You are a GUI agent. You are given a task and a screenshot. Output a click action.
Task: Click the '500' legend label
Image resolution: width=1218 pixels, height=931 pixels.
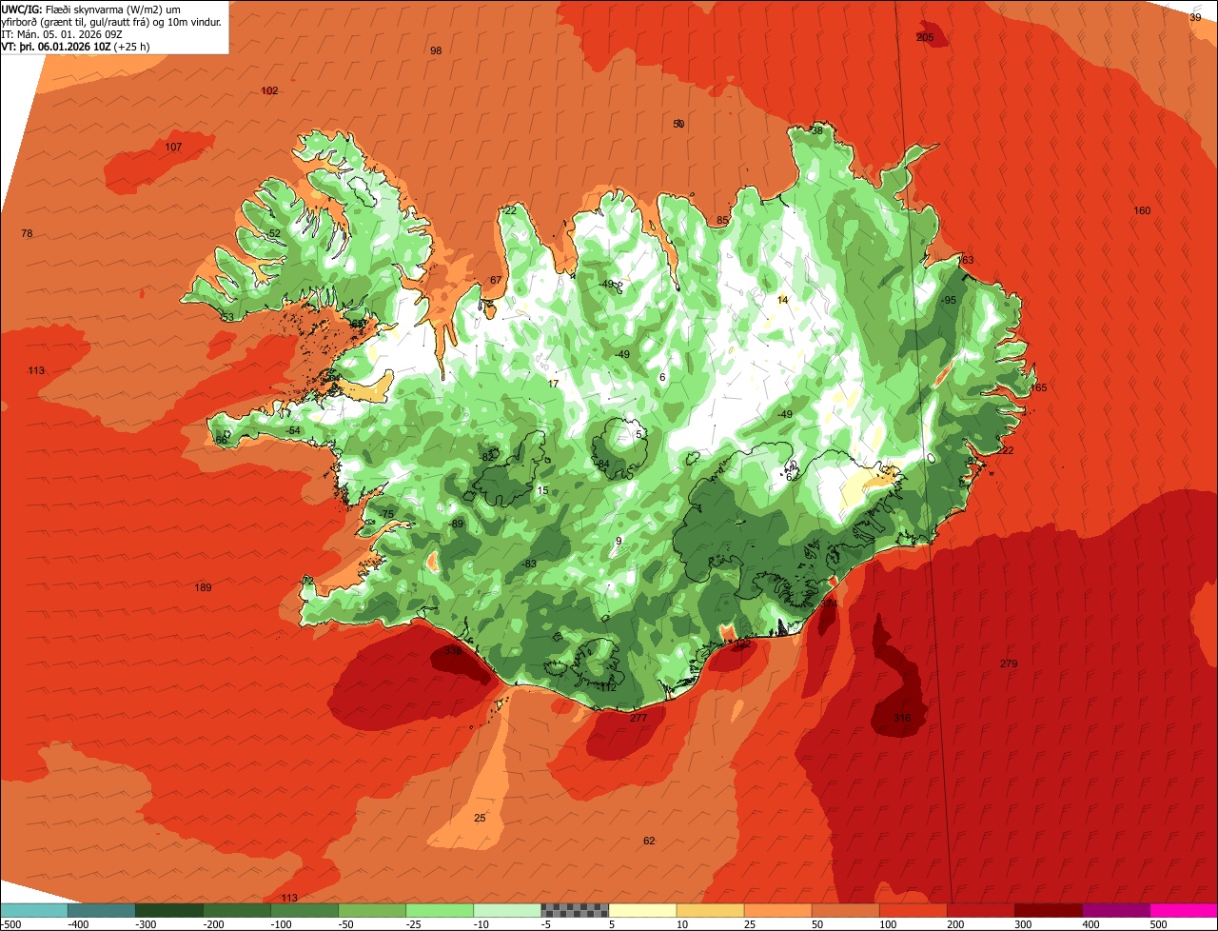[1158, 923]
